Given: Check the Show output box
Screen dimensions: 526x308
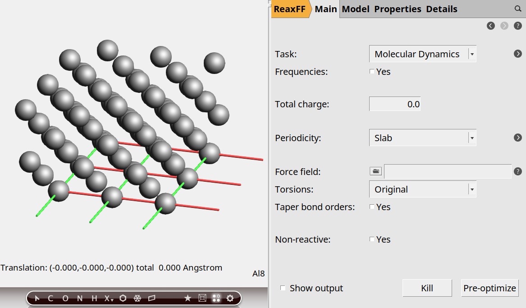Looking at the screenshot, I should [x=283, y=288].
